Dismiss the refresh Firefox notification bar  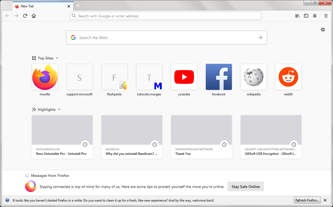tap(325, 200)
